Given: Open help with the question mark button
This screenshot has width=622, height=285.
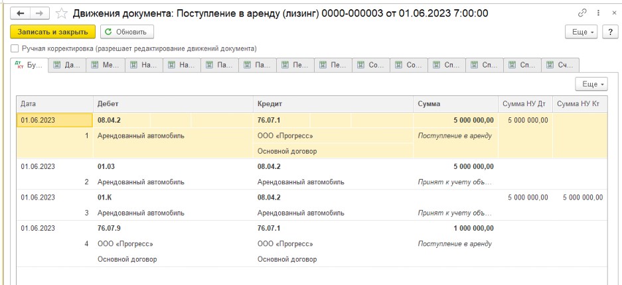Looking at the screenshot, I should tap(610, 32).
